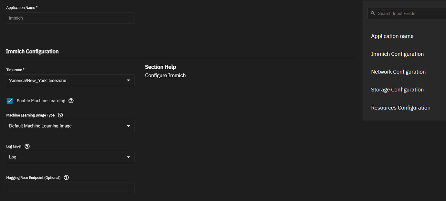Screen dimensions: 446x201
Task: Click the magnifying glass search icon
Action: point(373,14)
